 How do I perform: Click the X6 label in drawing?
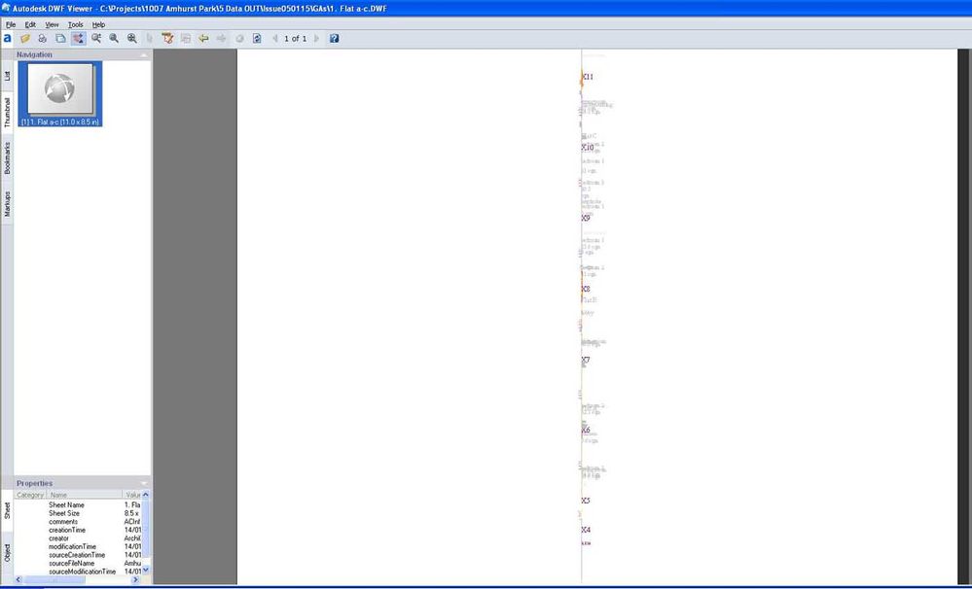click(x=586, y=430)
